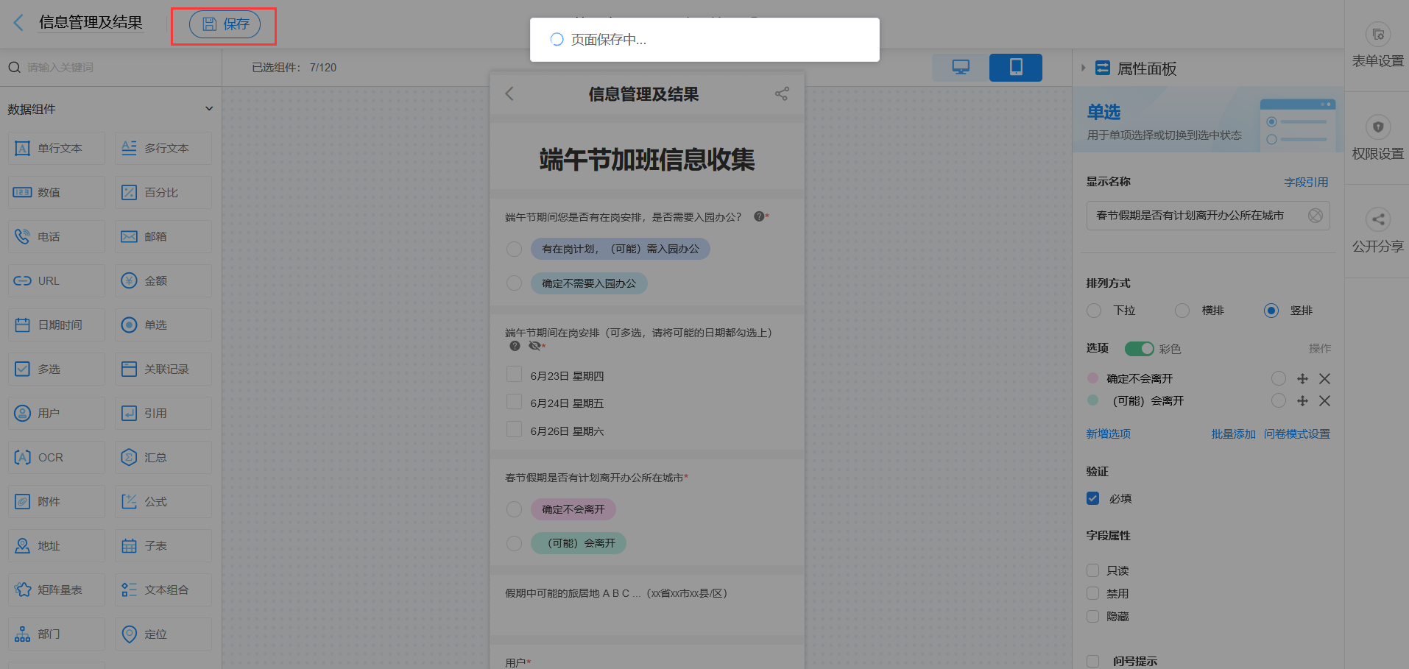Select the 日期时间 date-time component
The image size is (1409, 669).
point(55,325)
